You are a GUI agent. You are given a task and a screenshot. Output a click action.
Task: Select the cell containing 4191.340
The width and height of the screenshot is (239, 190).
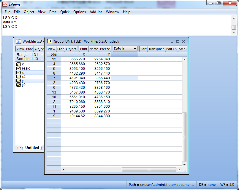coord(74,78)
